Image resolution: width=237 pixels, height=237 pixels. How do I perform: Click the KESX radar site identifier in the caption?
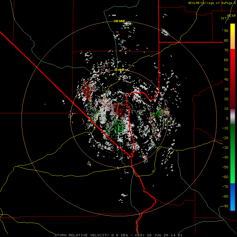click(140, 235)
